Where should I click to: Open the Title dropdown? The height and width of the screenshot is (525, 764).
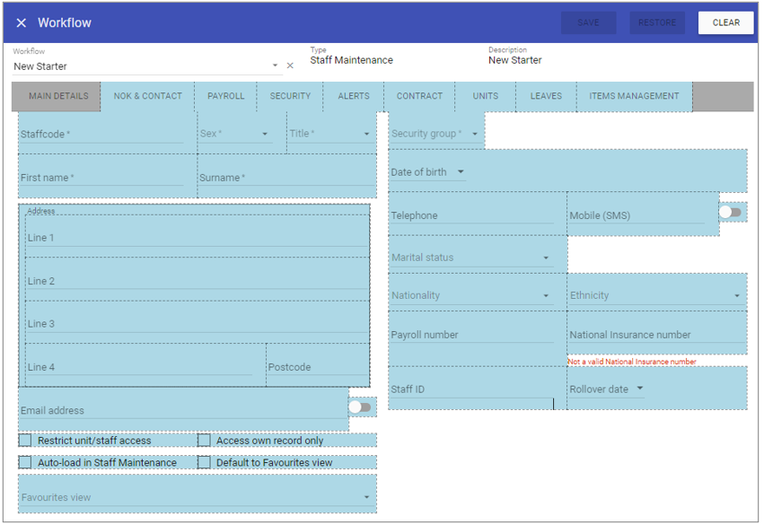point(366,135)
